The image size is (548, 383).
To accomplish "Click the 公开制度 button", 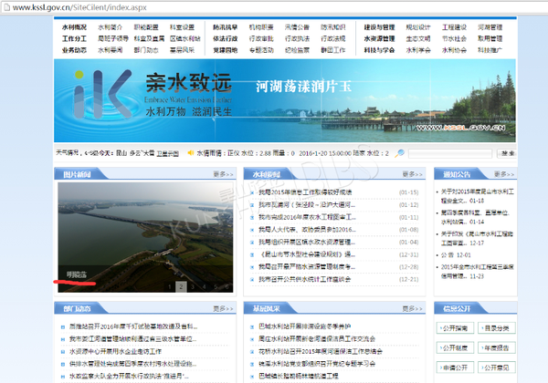I will coord(455,347).
